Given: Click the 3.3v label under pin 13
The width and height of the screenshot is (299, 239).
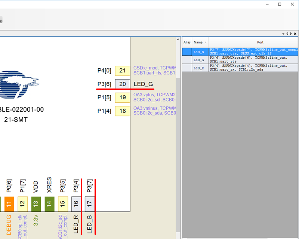Looking at the screenshot, I should pos(36,220).
